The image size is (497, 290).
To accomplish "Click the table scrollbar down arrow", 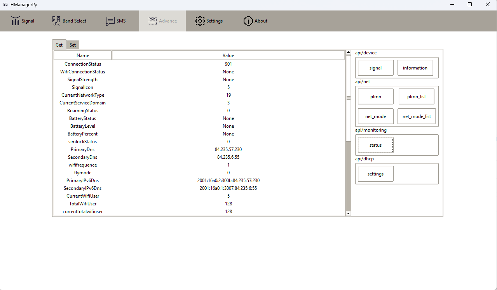I will tap(348, 213).
